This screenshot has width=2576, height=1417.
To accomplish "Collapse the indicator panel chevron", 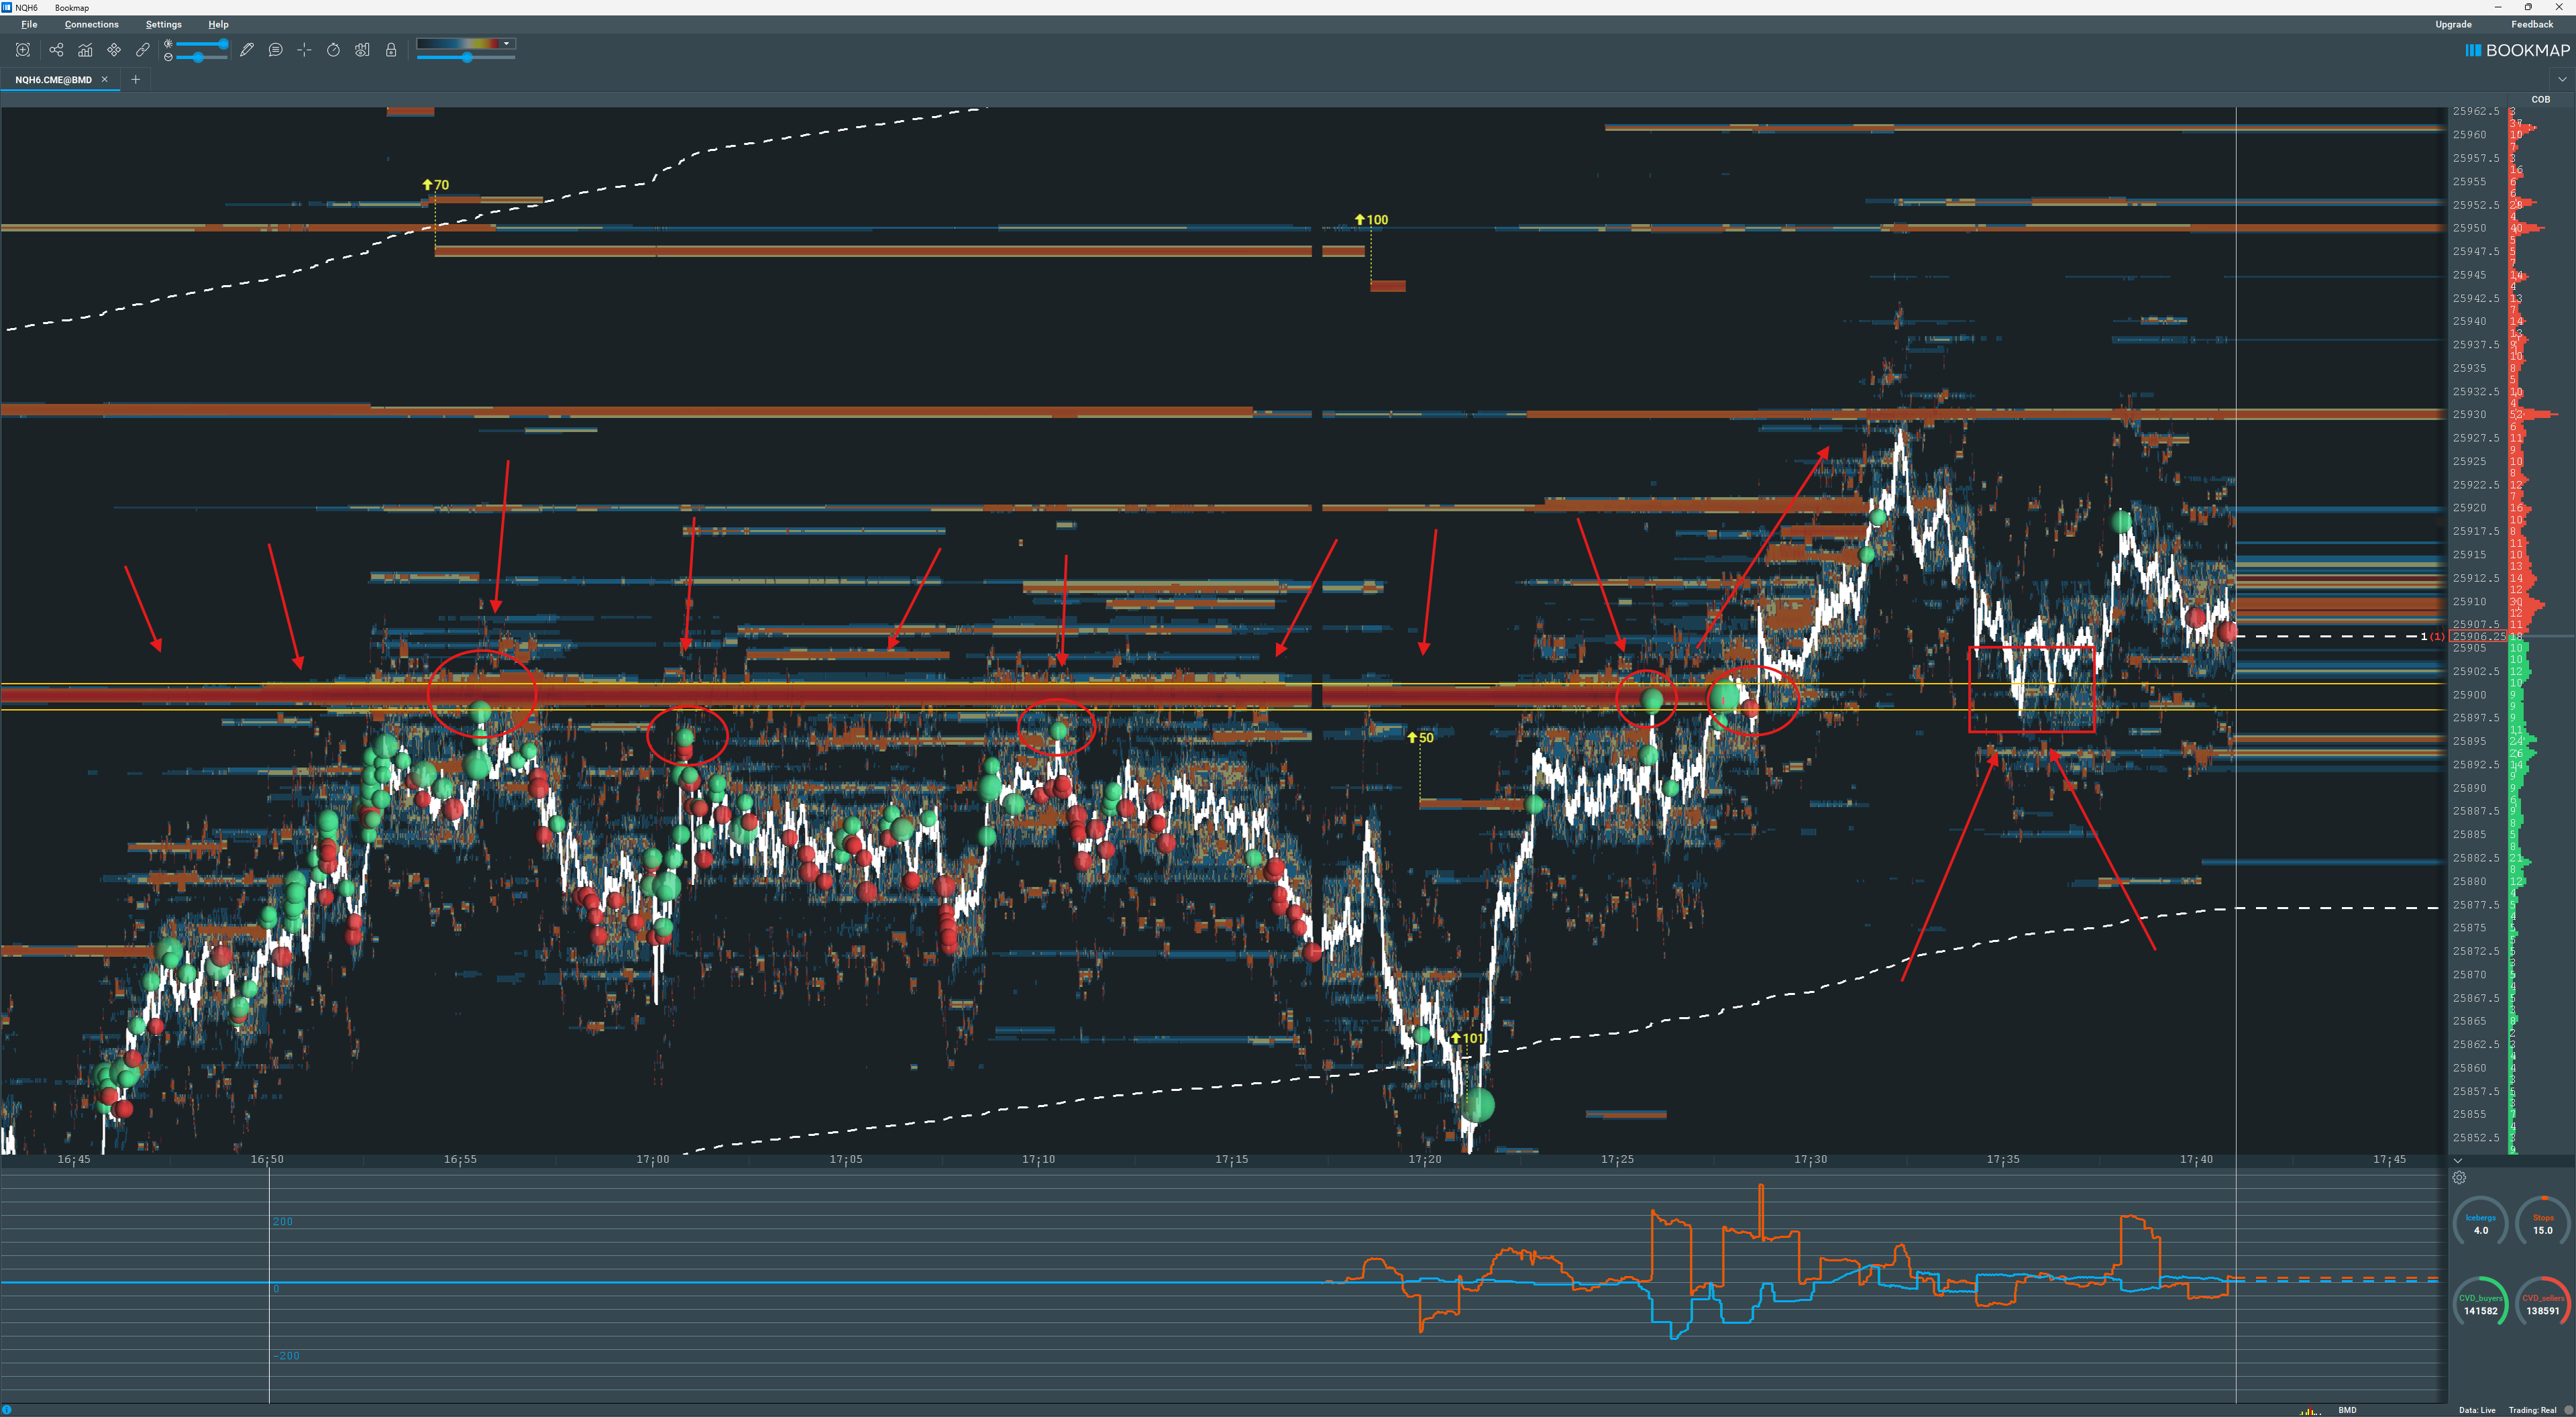I will (2458, 1161).
